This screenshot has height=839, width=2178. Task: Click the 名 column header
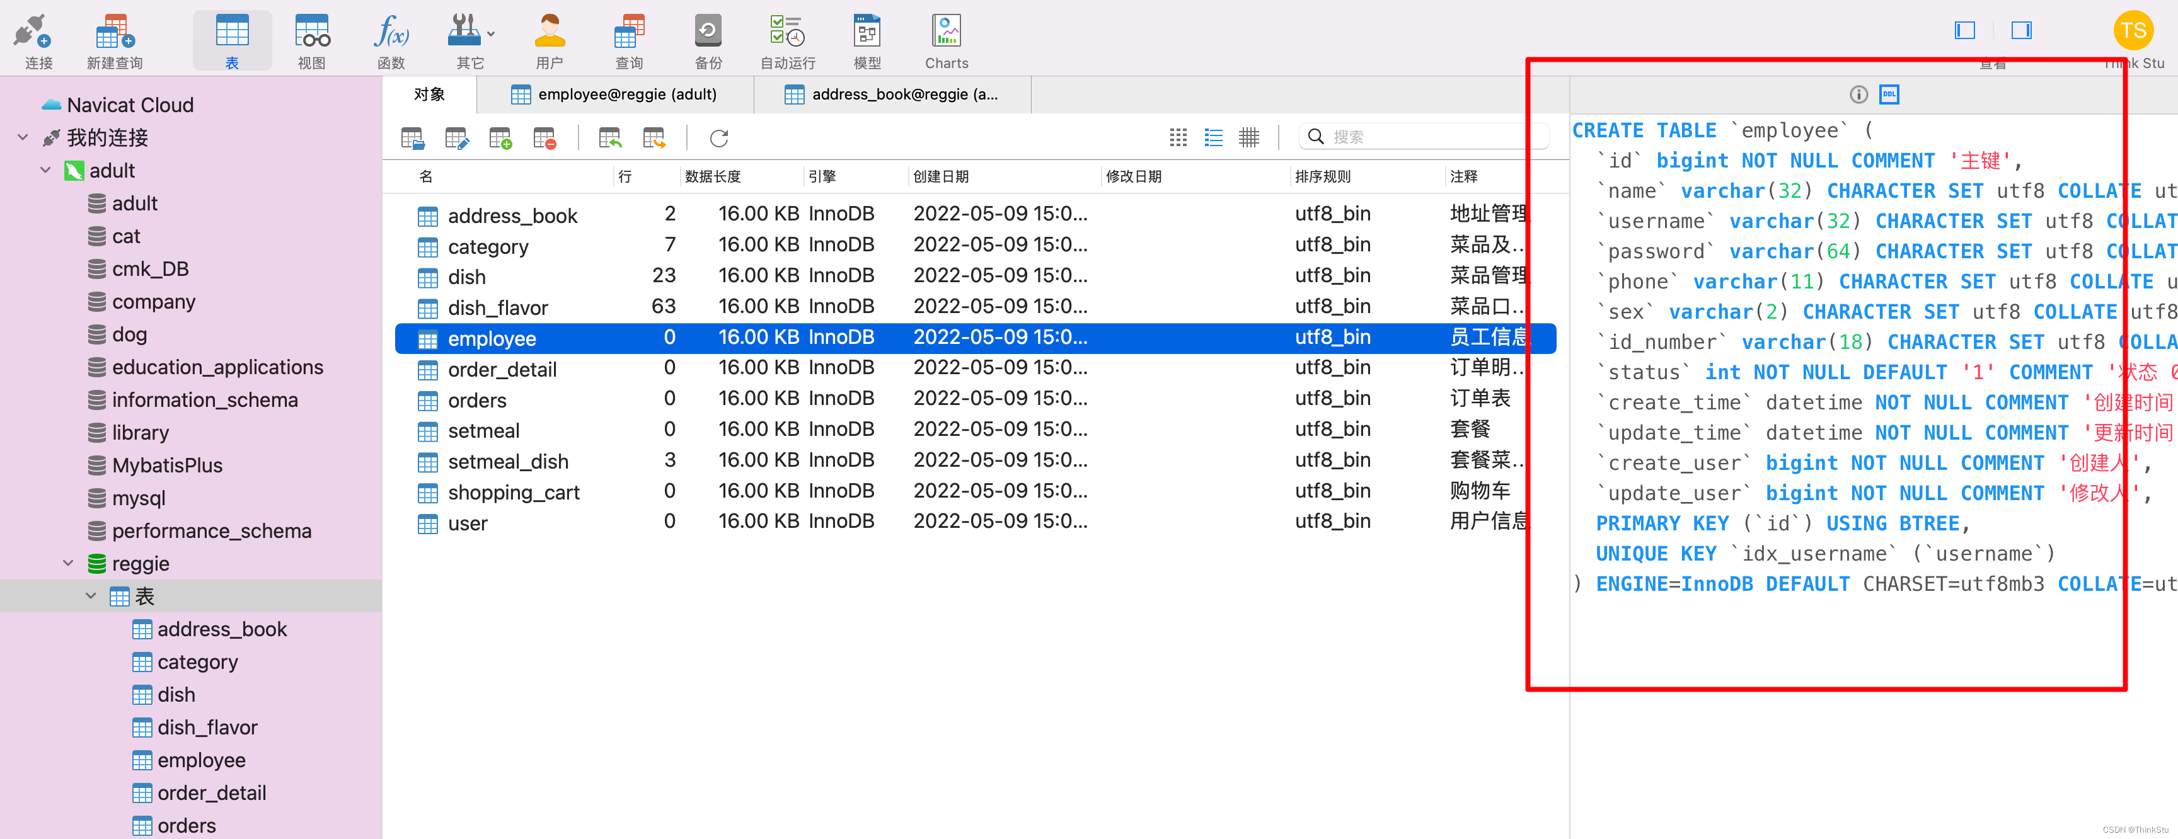tap(426, 176)
